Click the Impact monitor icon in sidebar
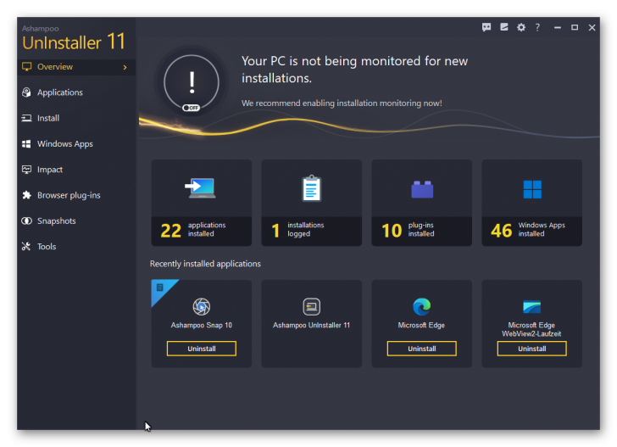Screen dimensions: 617x447 point(26,170)
